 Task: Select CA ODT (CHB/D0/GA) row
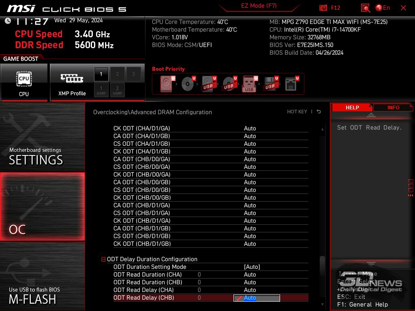coord(211,159)
